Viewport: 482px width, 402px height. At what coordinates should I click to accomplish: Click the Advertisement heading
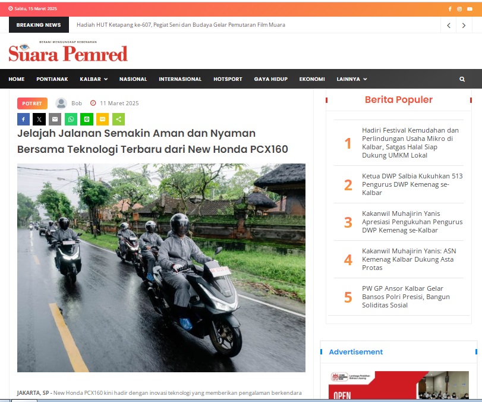pos(355,352)
